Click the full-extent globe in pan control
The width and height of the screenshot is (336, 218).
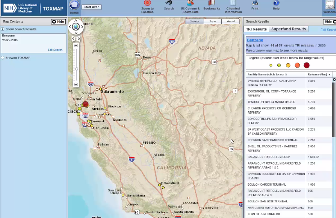(76, 27)
